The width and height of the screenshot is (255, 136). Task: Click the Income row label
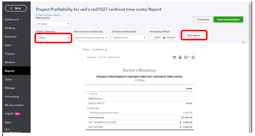tap(93, 94)
